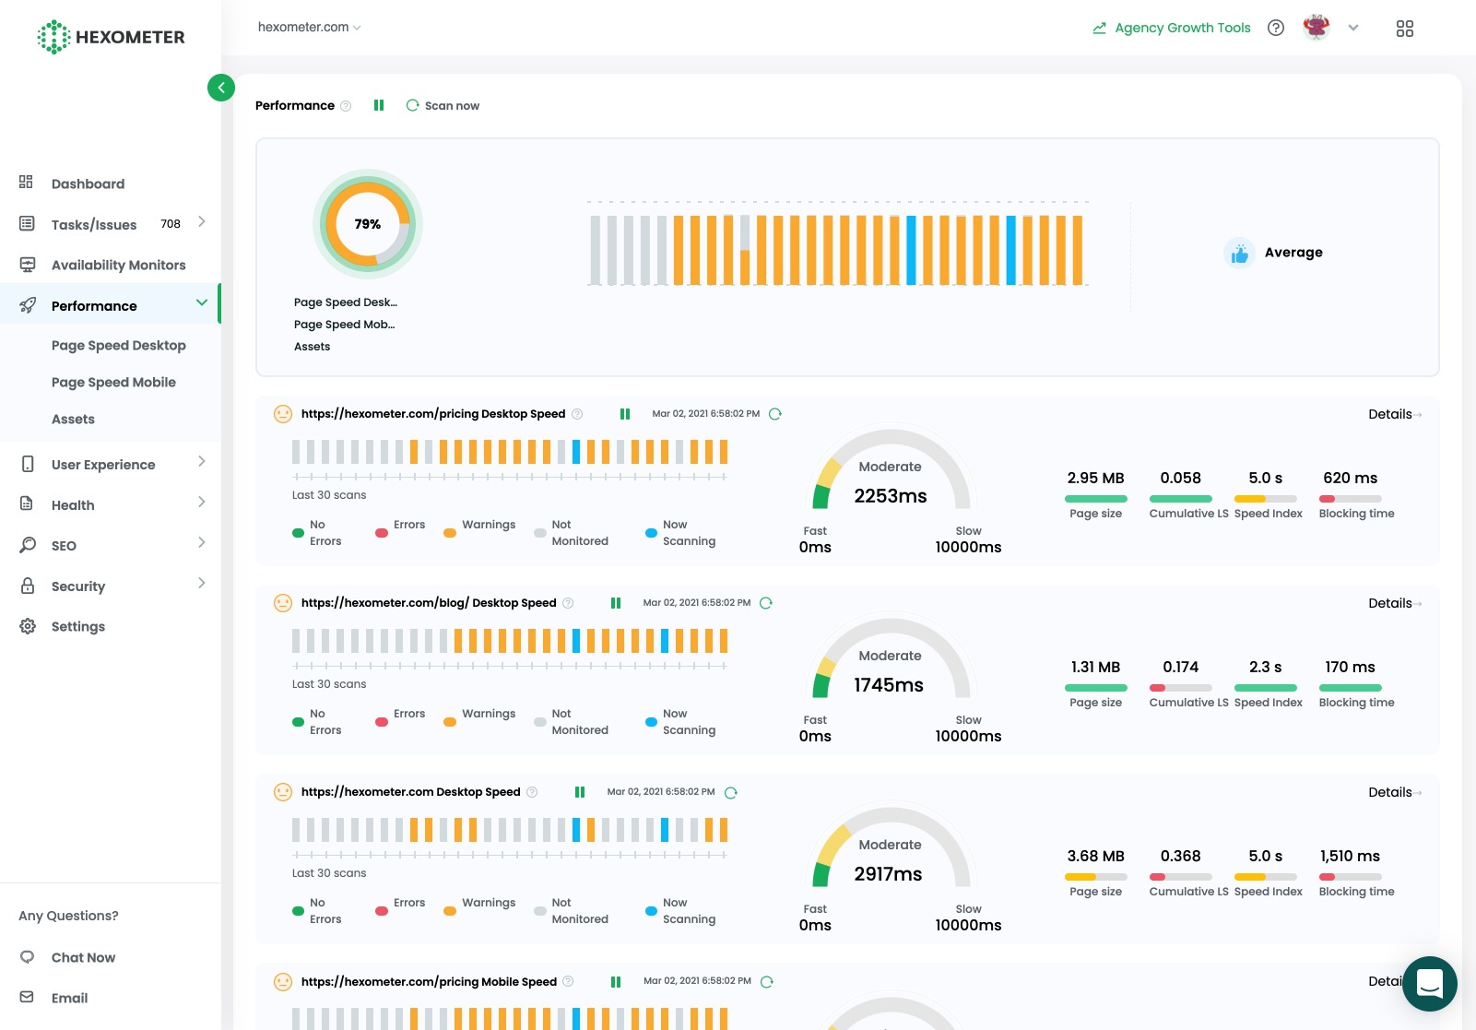Viewport: 1476px width, 1030px height.
Task: Open Settings page
Action: (x=78, y=626)
